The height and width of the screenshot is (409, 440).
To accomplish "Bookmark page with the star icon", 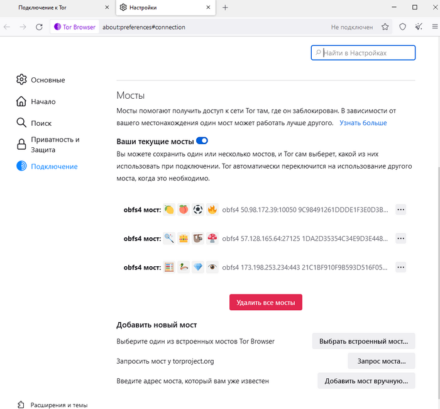I will [385, 27].
